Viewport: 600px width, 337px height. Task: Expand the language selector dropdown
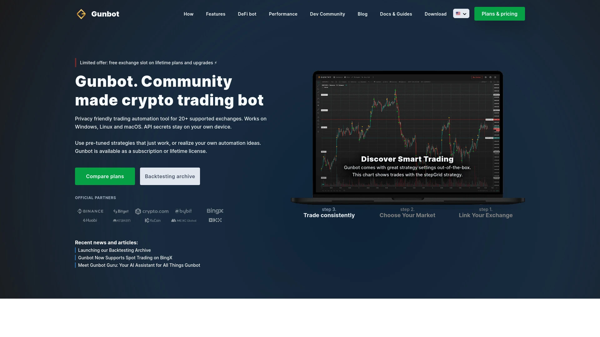tap(461, 13)
